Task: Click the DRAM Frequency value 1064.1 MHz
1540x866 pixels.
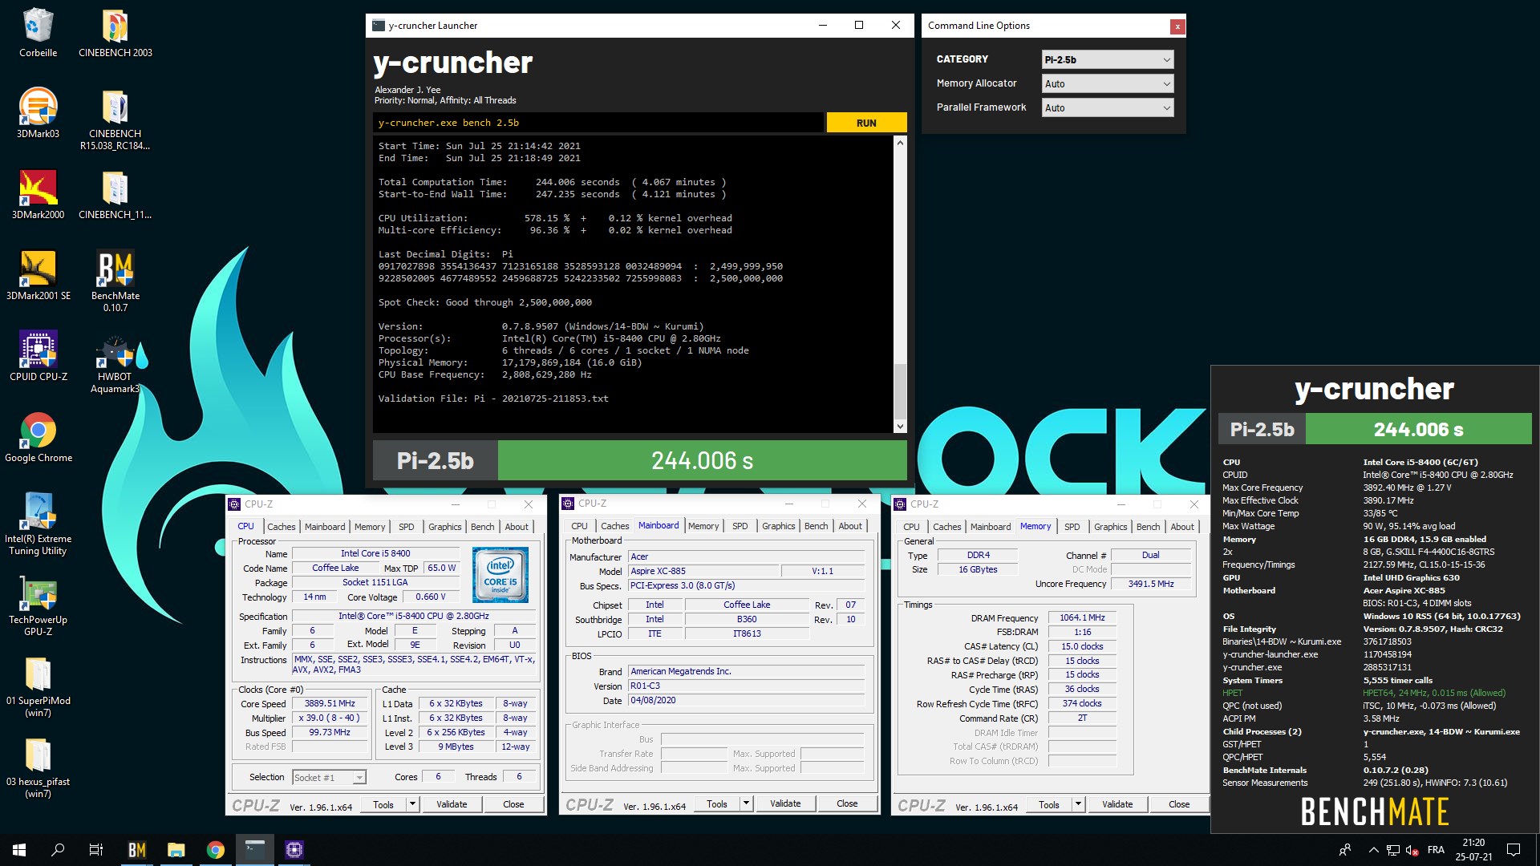Action: pyautogui.click(x=1082, y=617)
